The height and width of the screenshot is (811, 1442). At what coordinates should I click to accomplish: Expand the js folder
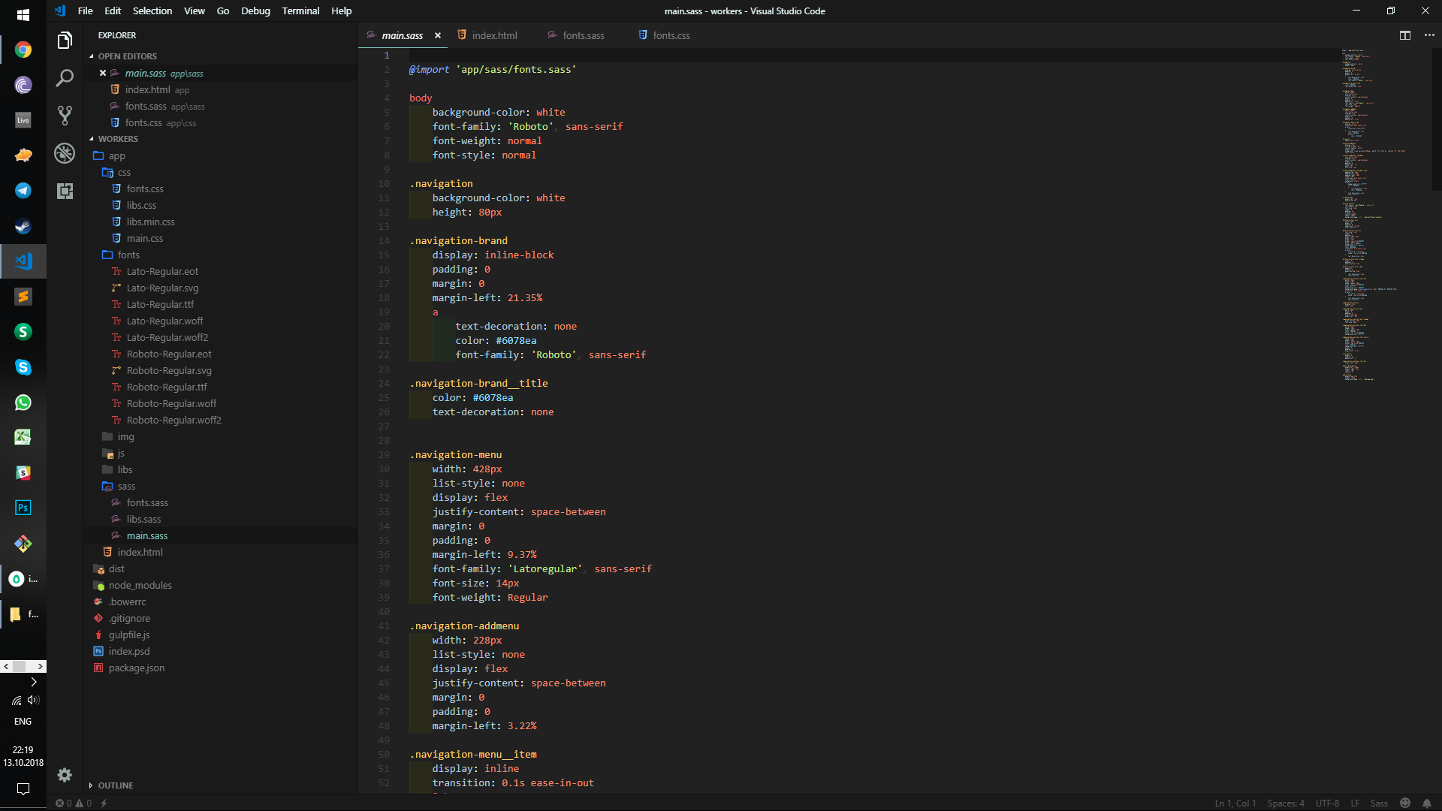click(121, 454)
